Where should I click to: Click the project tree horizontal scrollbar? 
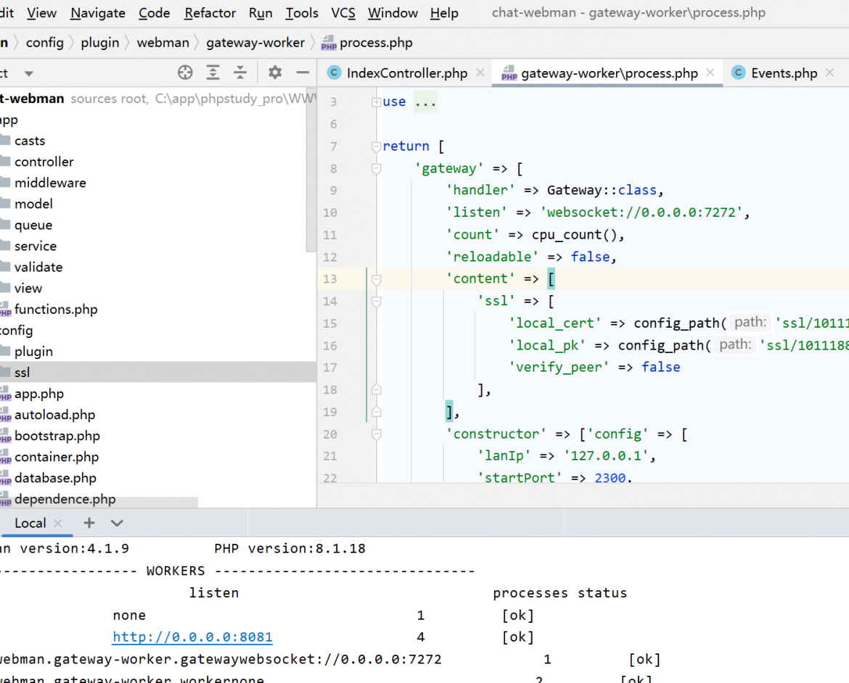(99, 502)
